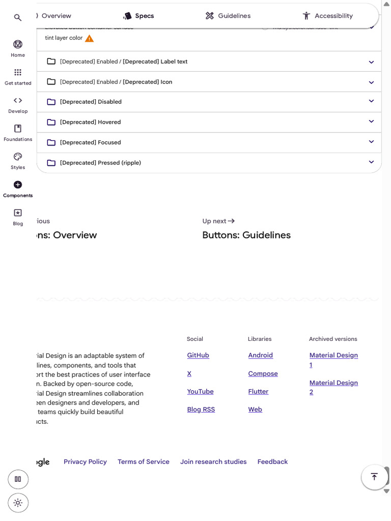Open the YouTube link
The height and width of the screenshot is (521, 391).
[x=200, y=391]
